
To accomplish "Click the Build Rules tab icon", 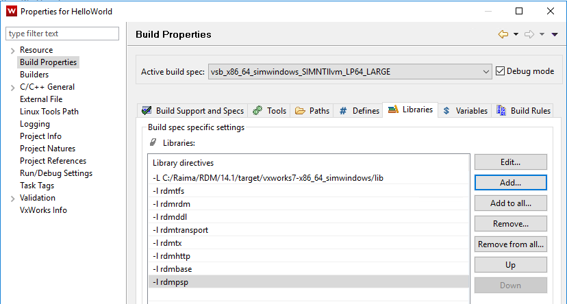I will tap(501, 111).
